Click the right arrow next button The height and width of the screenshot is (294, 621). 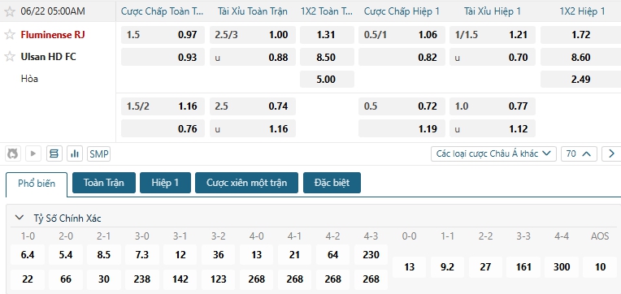611,153
